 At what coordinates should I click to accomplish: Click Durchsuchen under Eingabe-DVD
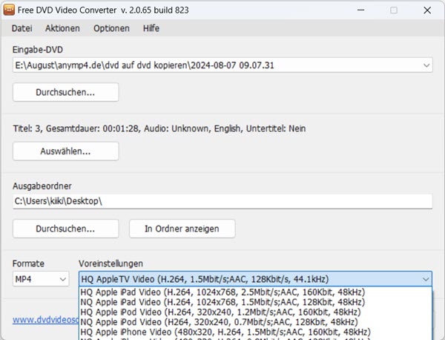point(65,92)
